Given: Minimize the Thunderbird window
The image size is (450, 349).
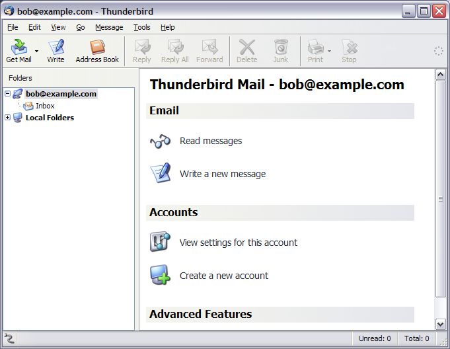Looking at the screenshot, I should pyautogui.click(x=408, y=11).
